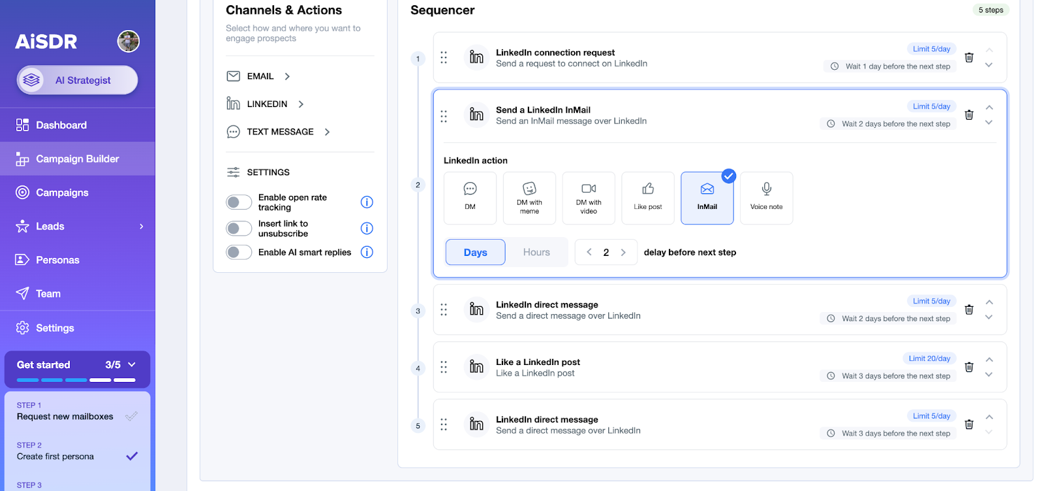Delete step 5 LinkedIn direct message
1044x491 pixels.
click(969, 424)
